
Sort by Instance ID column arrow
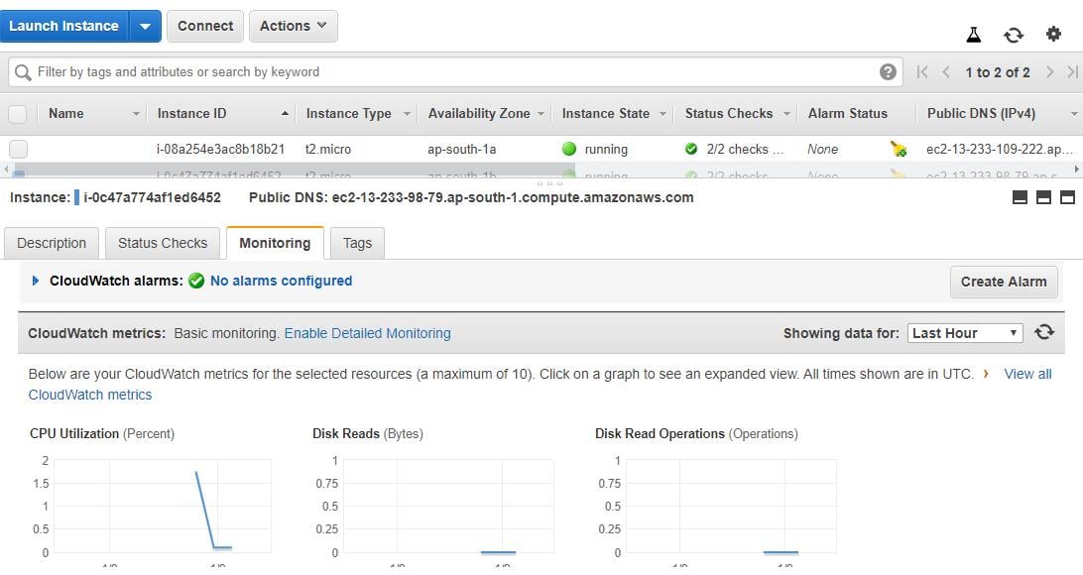coord(285,113)
